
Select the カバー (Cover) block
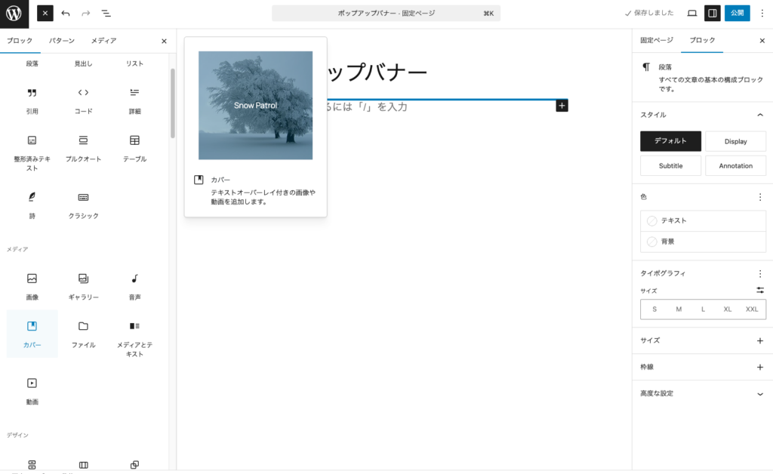click(x=32, y=334)
